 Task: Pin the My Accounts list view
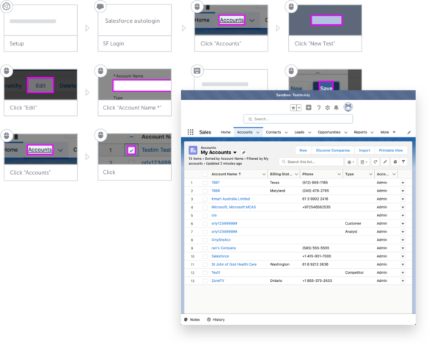pos(243,153)
